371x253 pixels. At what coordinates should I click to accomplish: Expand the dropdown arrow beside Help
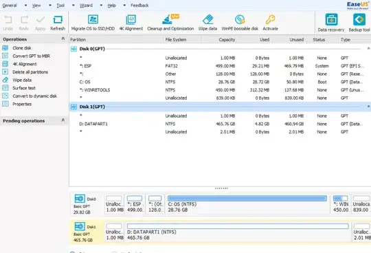coord(124,5)
